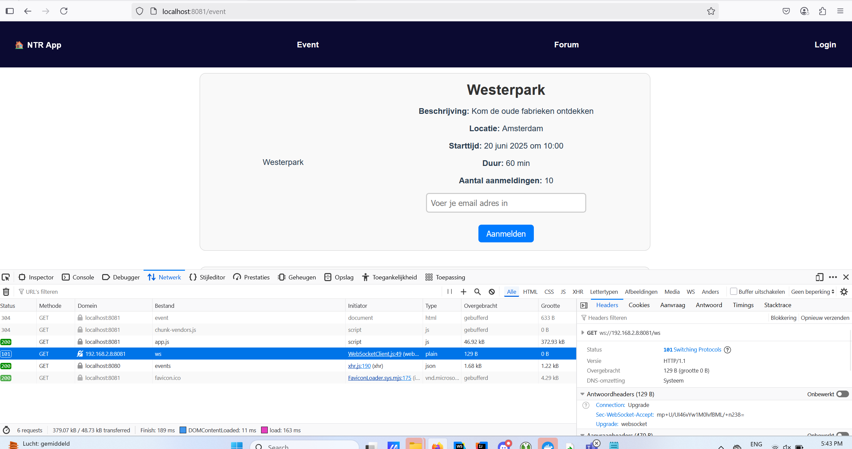Image resolution: width=852 pixels, height=449 pixels.
Task: Toggle the network details side panel
Action: (x=584, y=305)
